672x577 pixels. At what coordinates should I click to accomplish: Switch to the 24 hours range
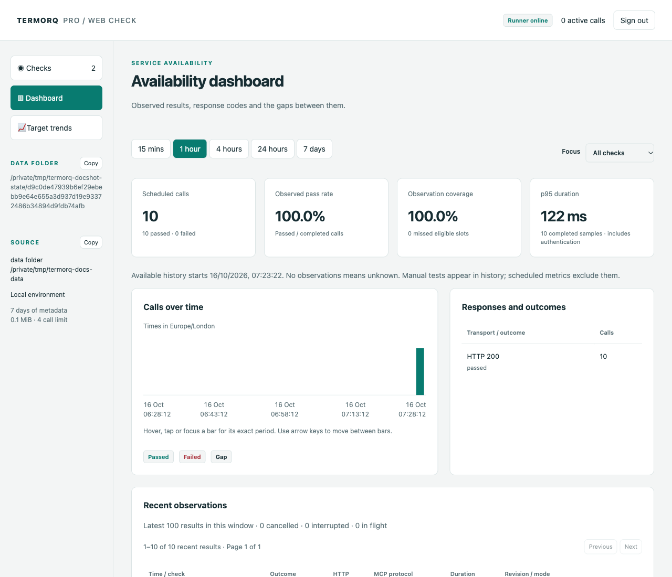[272, 149]
